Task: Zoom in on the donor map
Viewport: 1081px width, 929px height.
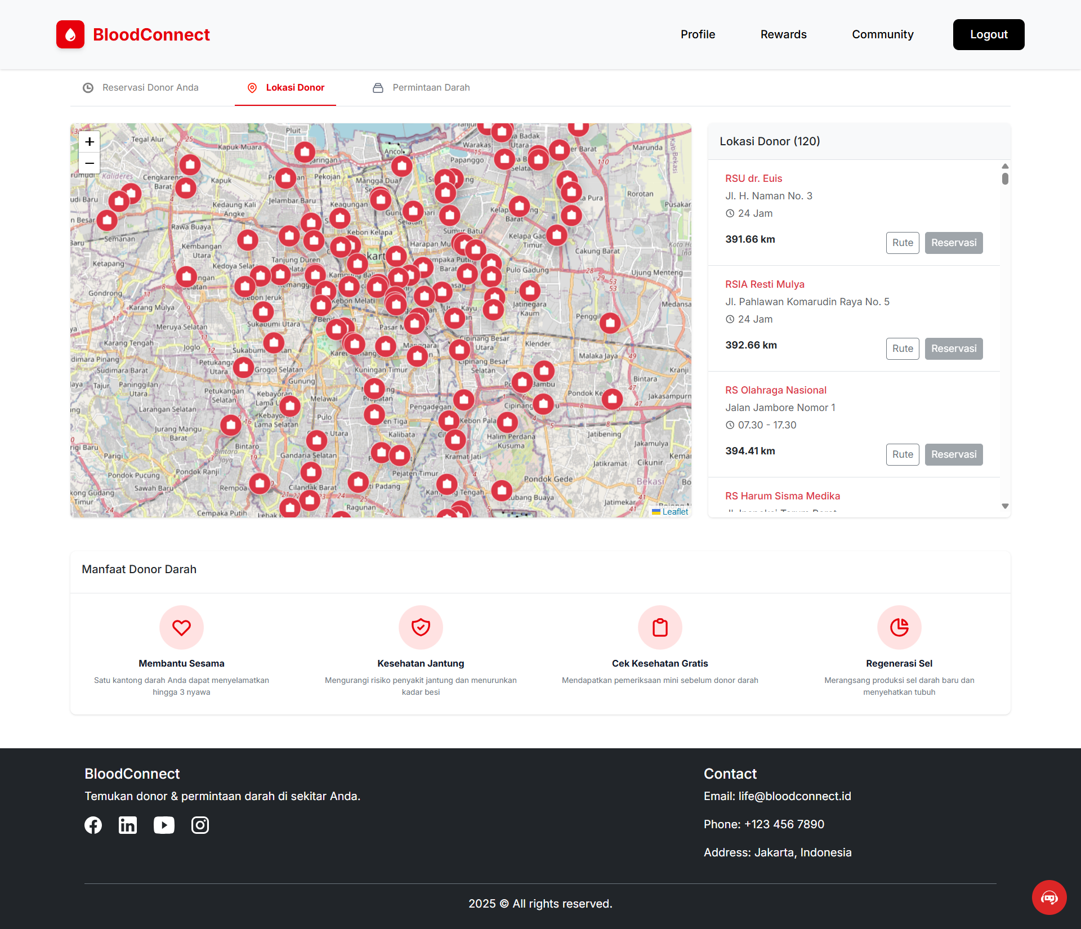Action: click(90, 142)
